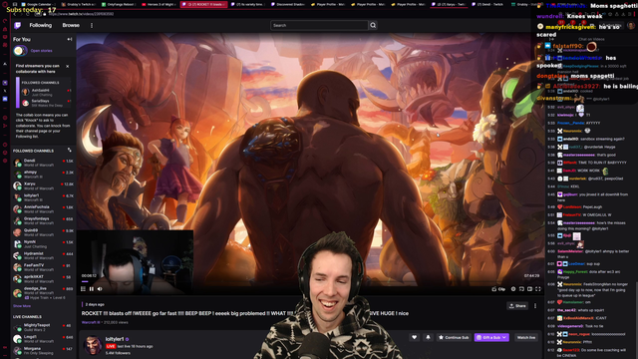Open Quin69's channel from followed list
Viewport: 638px width, 359px height.
pyautogui.click(x=43, y=232)
